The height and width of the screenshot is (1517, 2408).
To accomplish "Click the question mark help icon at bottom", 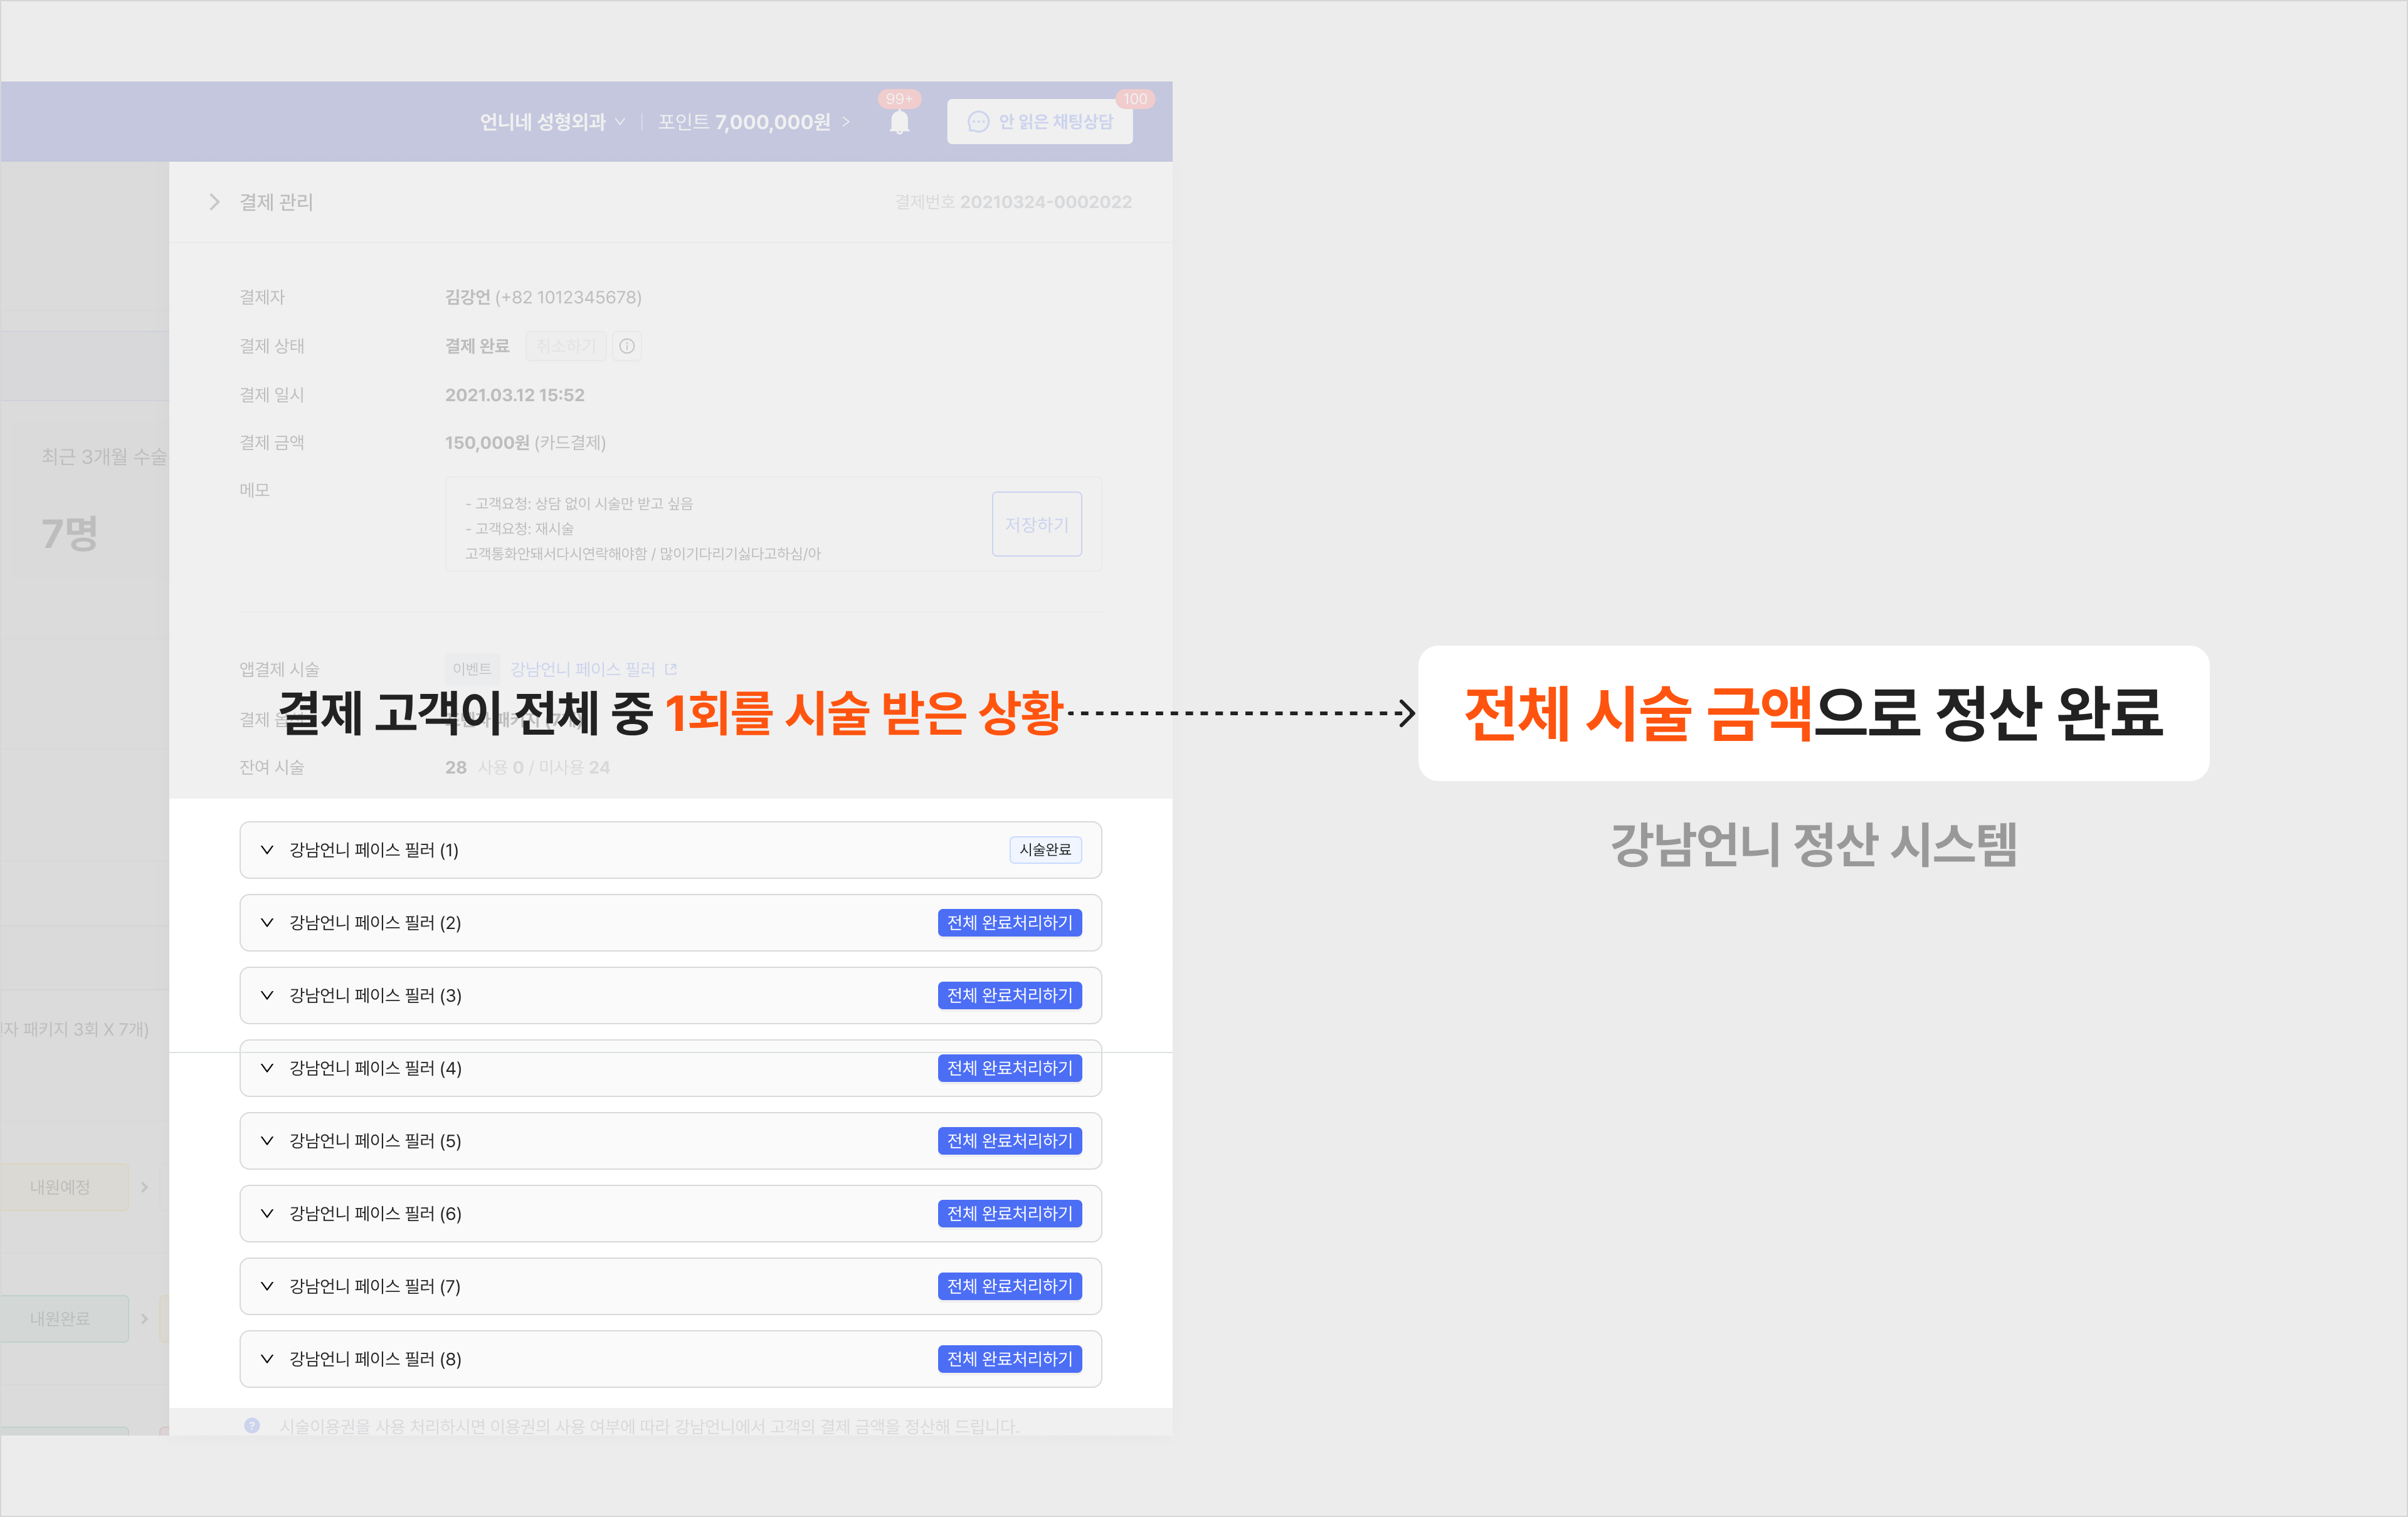I will pyautogui.click(x=252, y=1425).
